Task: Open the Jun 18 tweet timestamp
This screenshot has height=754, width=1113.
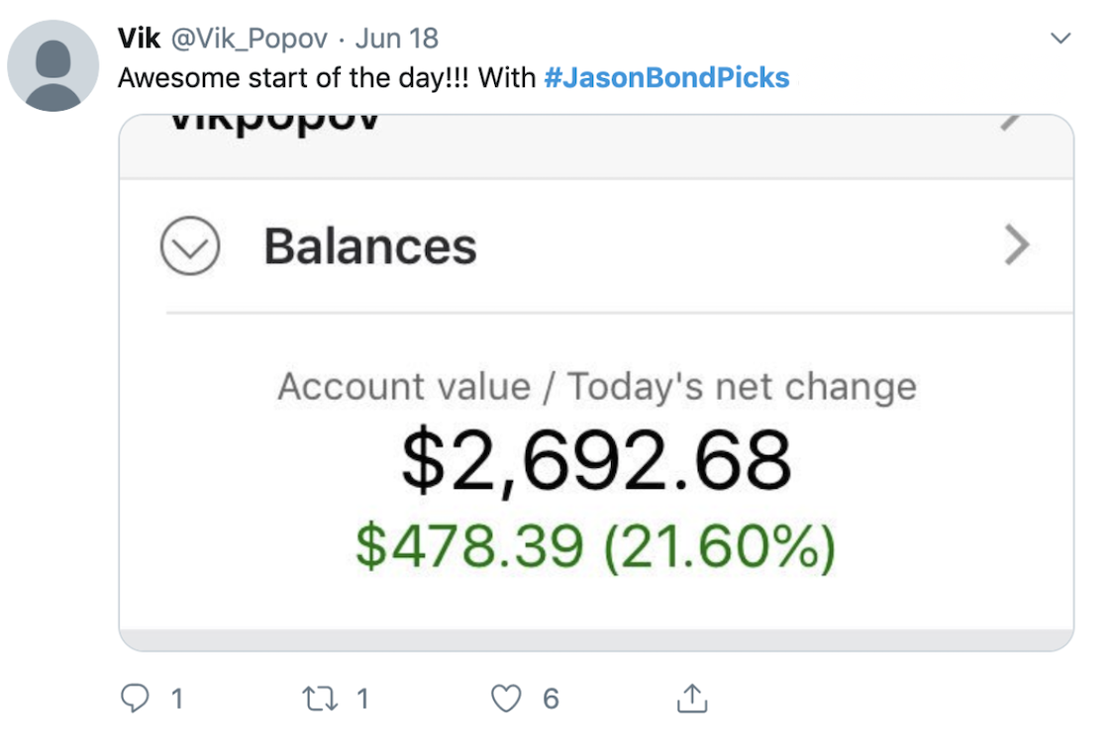Action: pos(396,39)
